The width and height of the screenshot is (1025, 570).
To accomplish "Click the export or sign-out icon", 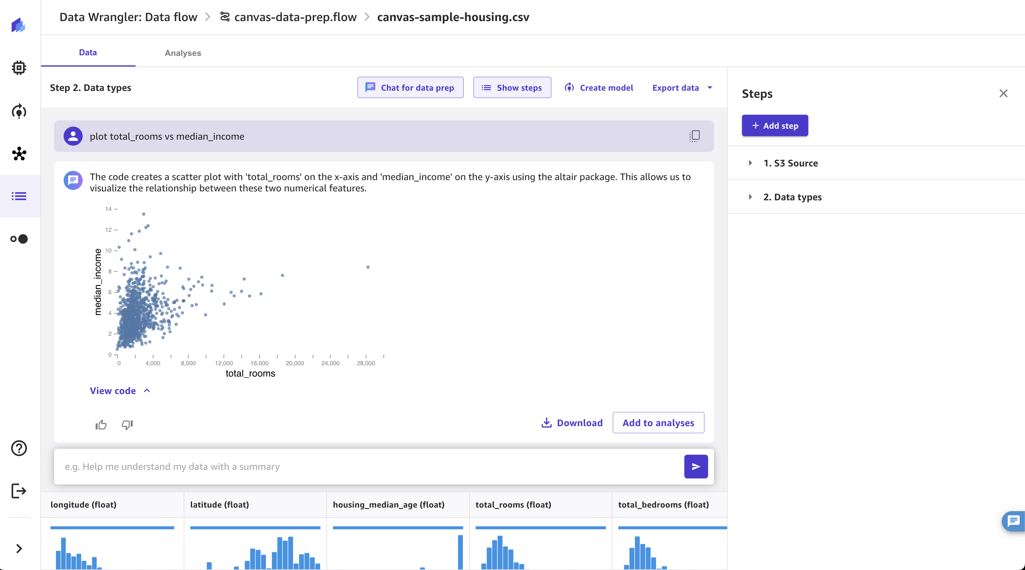I will click(x=19, y=491).
